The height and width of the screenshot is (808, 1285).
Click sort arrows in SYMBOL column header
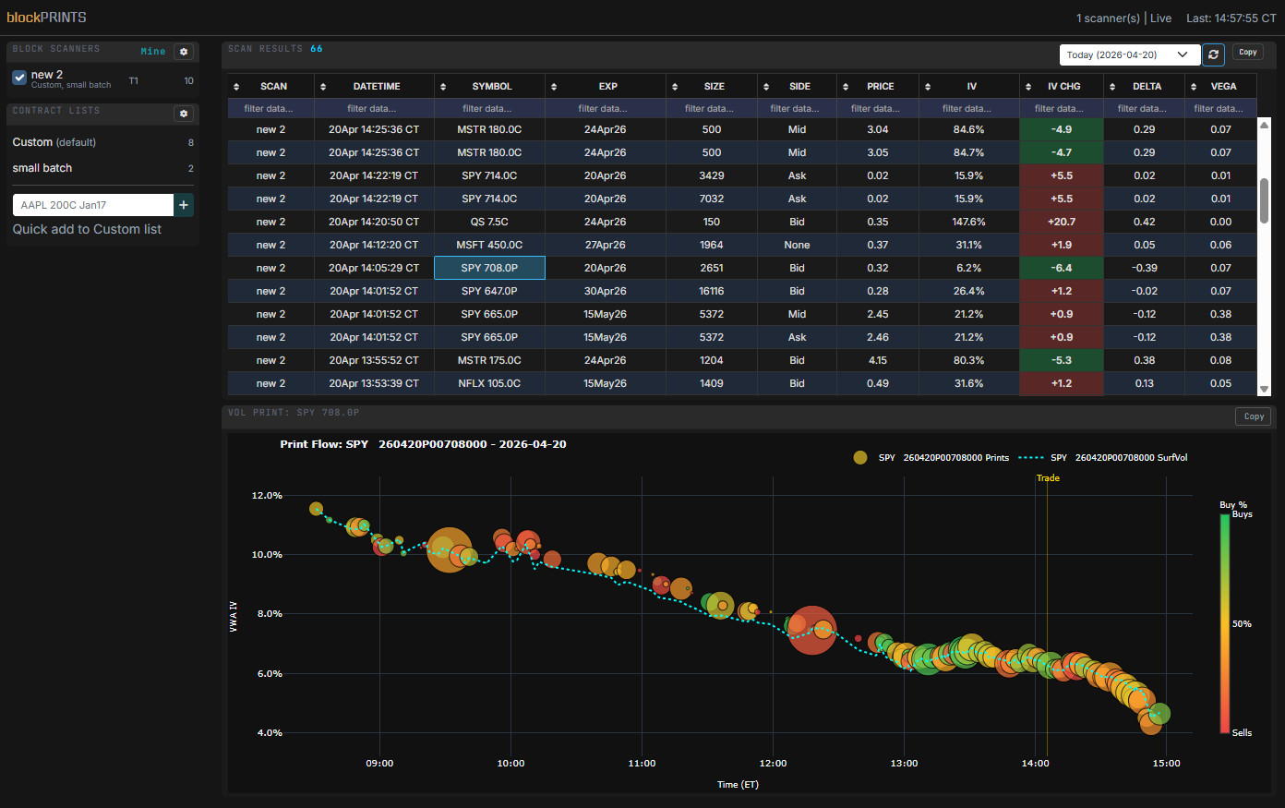coord(443,87)
